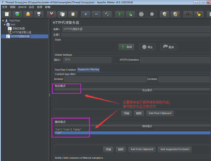Click Add suggested Excludes button
This screenshot has height=161, width=211.
point(175,149)
